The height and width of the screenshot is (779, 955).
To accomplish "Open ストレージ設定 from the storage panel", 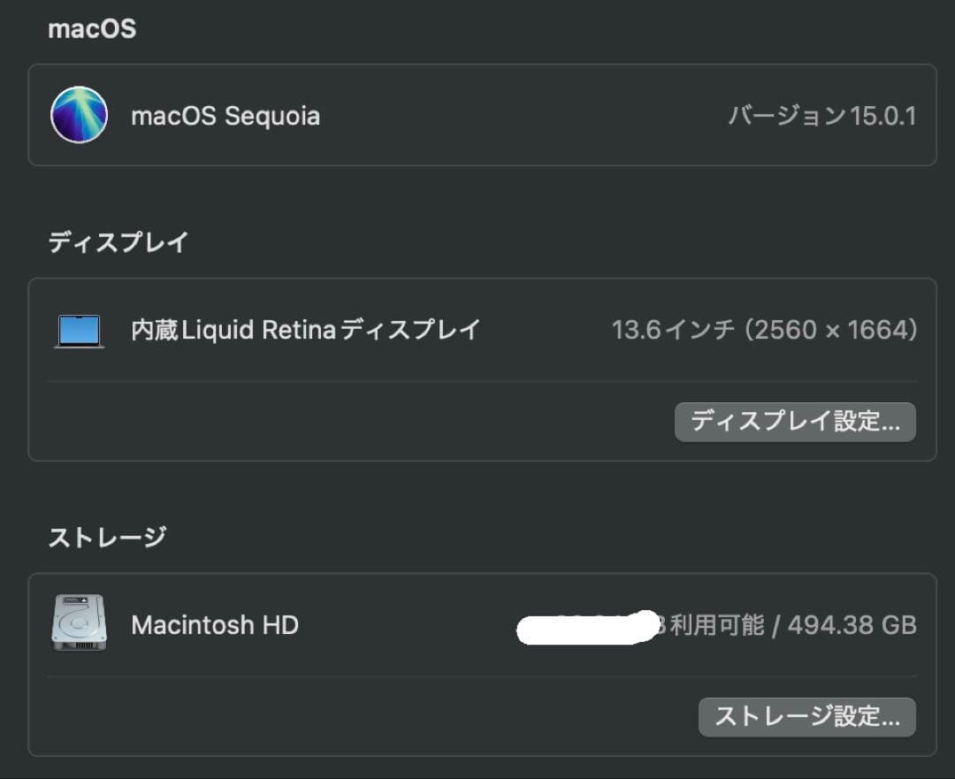I will pos(806,717).
